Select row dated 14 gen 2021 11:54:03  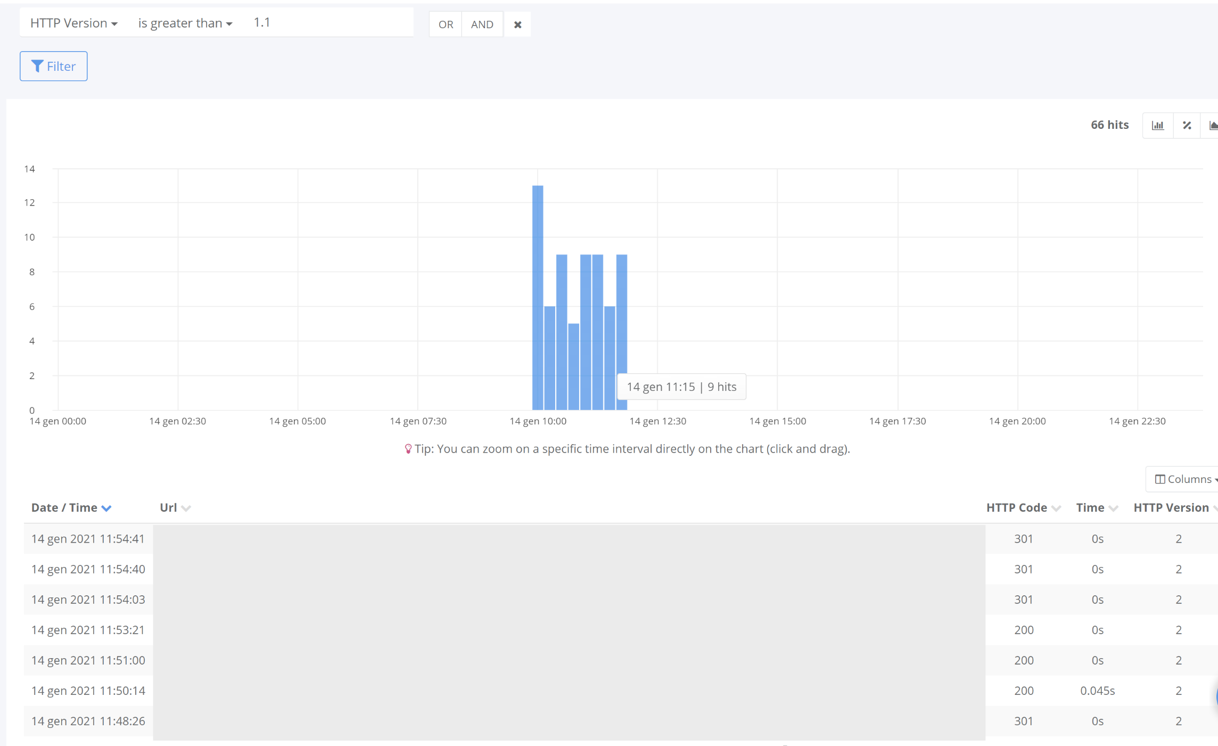point(621,600)
